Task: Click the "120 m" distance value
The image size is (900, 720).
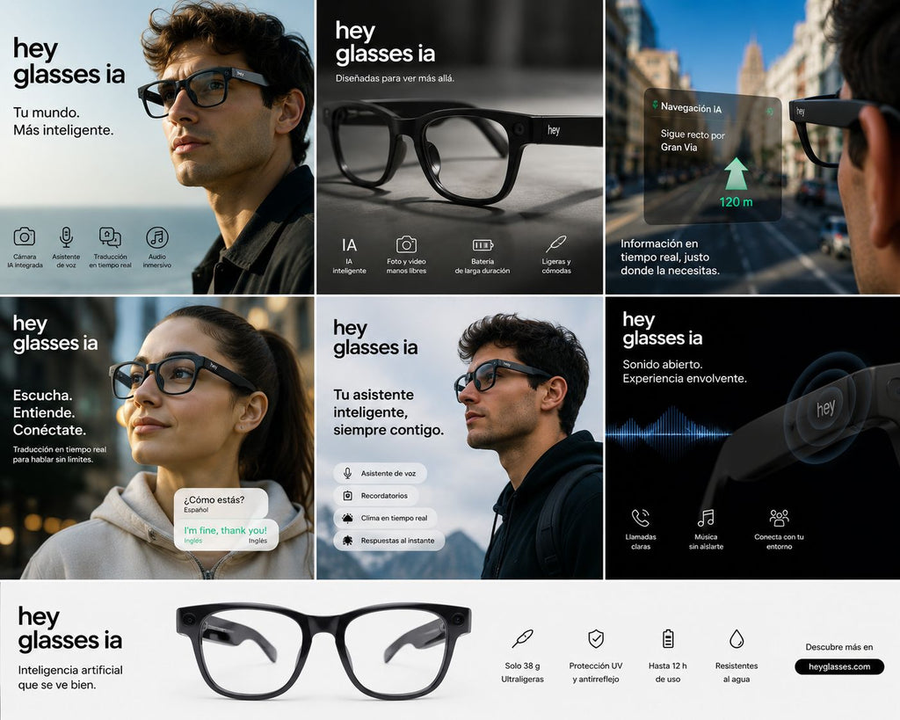Action: click(736, 202)
